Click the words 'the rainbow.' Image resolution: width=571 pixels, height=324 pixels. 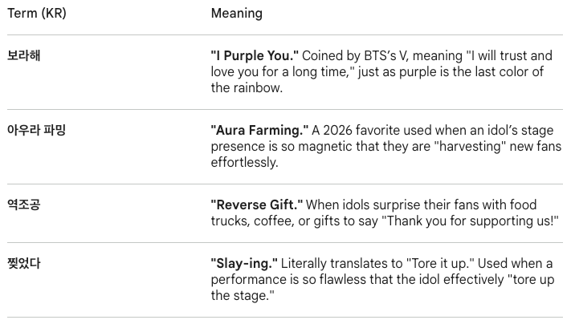[247, 87]
